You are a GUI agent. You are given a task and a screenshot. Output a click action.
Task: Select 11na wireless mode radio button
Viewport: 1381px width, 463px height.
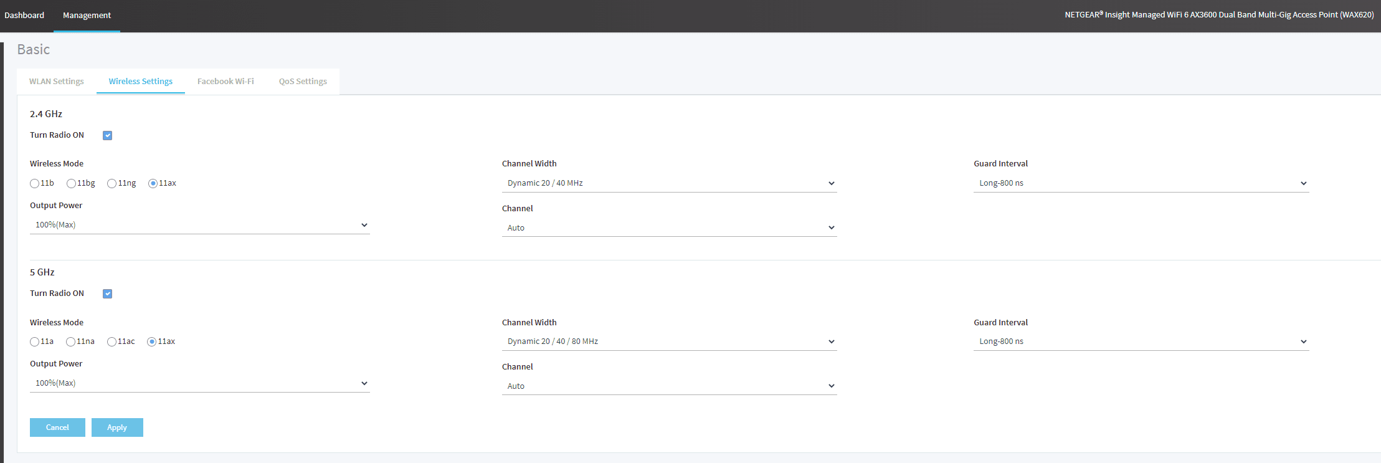(x=71, y=341)
